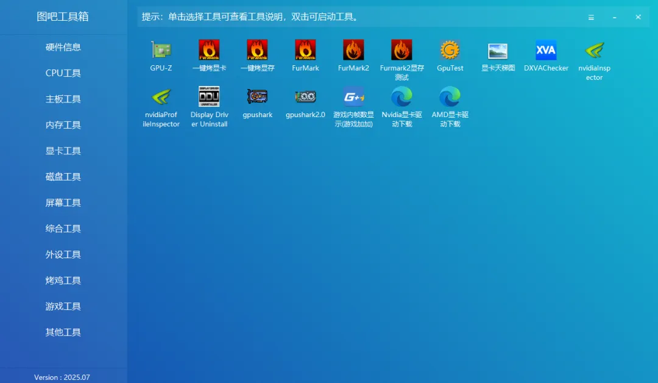
Task: Choose the FurMark tool icon
Action: coord(305,50)
